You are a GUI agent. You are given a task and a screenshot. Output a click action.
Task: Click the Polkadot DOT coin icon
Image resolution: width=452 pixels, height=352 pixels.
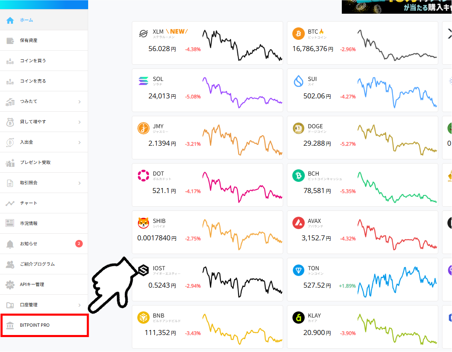click(143, 176)
